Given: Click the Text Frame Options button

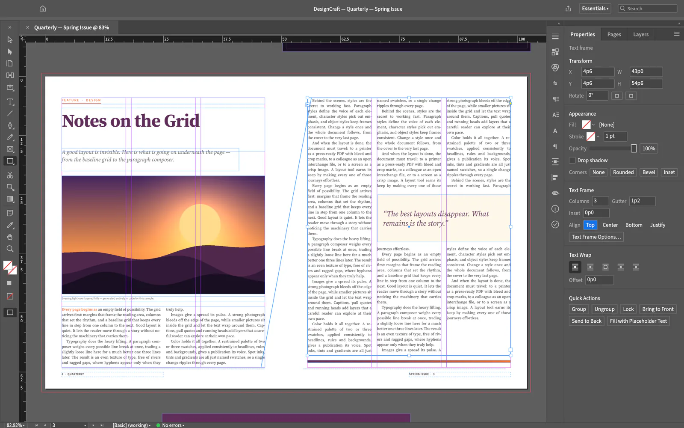Looking at the screenshot, I should [596, 237].
